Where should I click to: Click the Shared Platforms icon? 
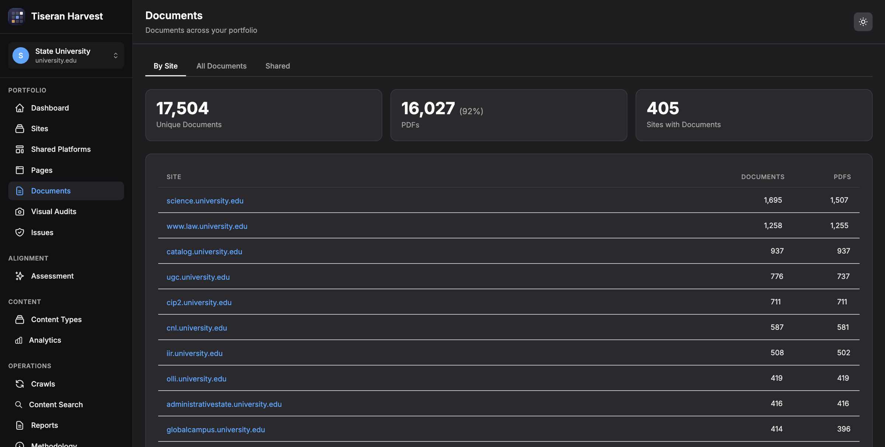coord(20,149)
